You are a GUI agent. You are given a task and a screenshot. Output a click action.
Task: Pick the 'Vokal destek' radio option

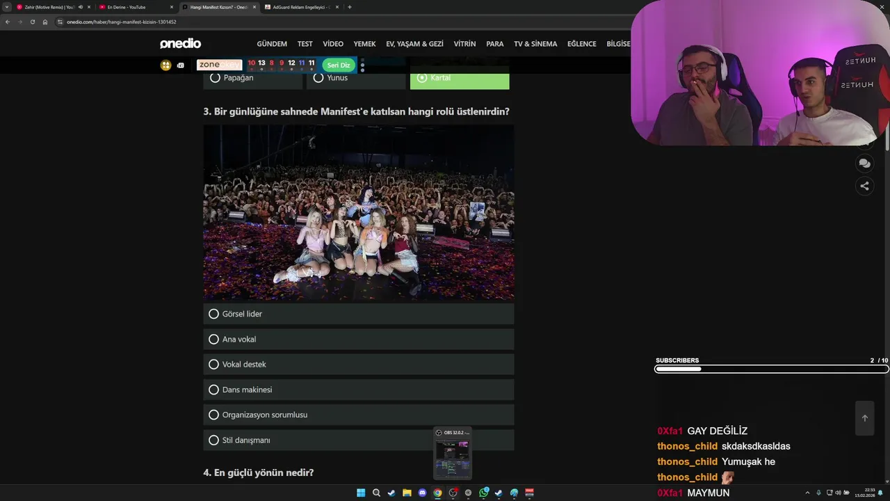pyautogui.click(x=359, y=364)
